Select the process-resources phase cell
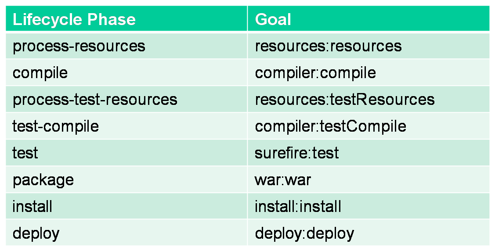 click(x=79, y=46)
